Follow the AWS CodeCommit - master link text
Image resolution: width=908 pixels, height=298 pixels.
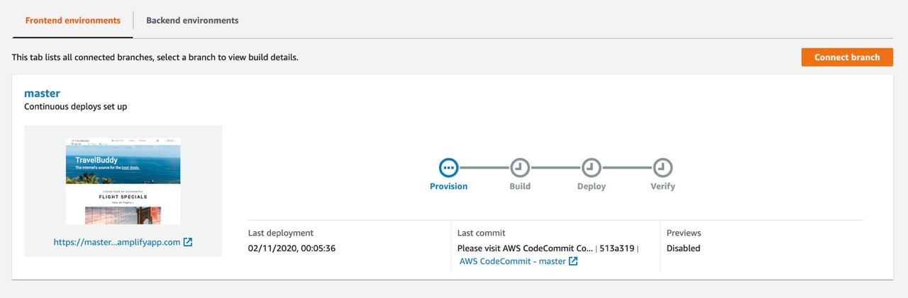pos(512,261)
